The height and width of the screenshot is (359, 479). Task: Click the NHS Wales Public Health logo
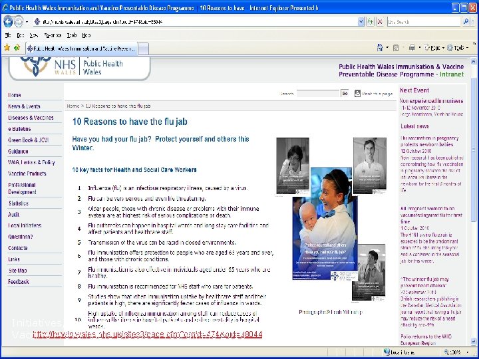click(80, 67)
